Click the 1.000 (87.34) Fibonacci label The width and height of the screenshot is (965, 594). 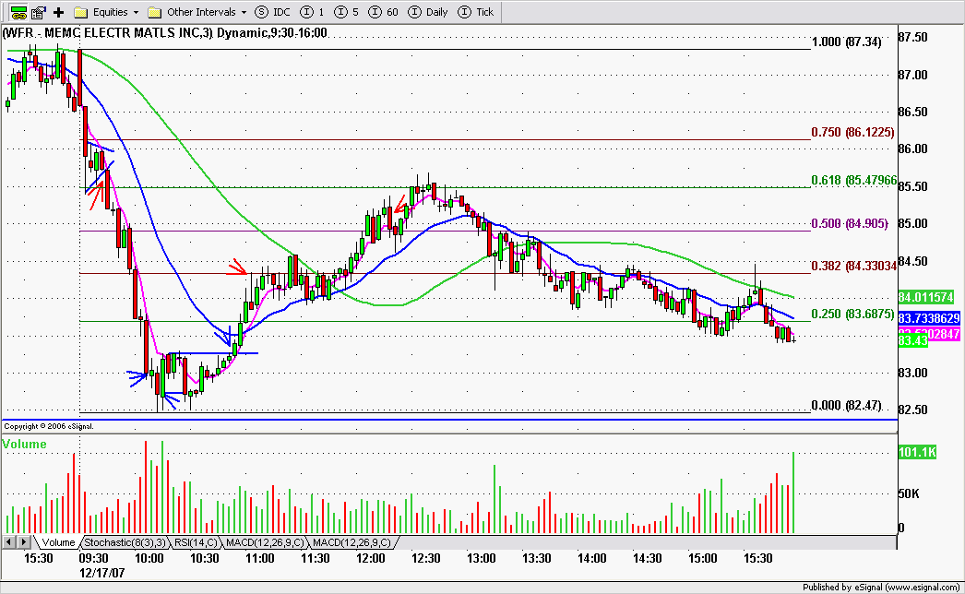click(x=846, y=42)
